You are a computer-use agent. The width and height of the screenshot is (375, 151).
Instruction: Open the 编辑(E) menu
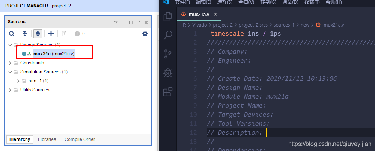tap(203, 2)
